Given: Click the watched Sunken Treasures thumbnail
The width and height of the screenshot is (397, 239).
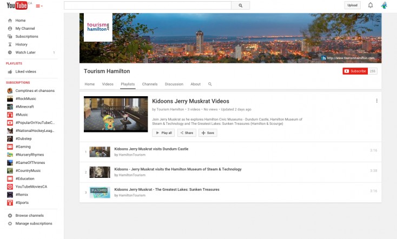Looking at the screenshot, I should (x=100, y=192).
